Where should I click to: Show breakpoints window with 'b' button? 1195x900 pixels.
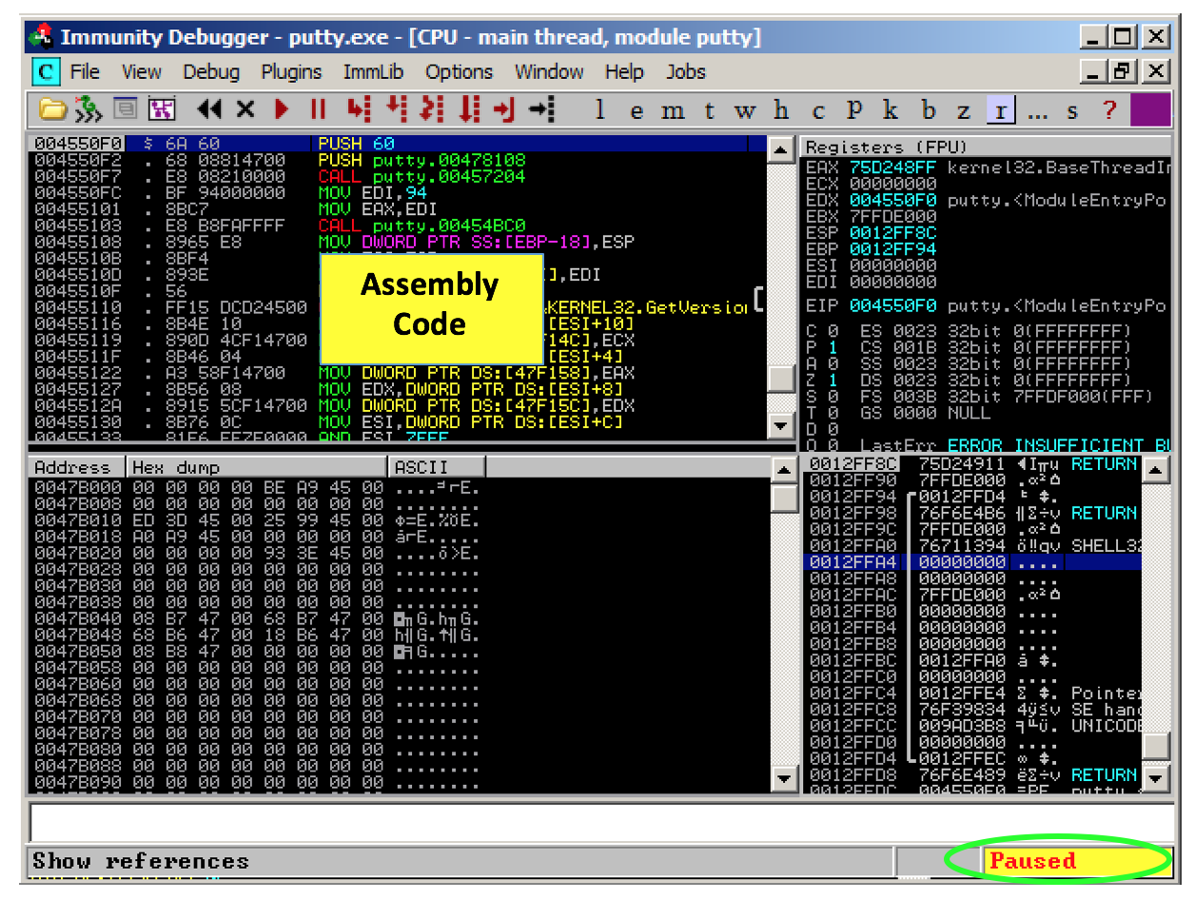[928, 110]
